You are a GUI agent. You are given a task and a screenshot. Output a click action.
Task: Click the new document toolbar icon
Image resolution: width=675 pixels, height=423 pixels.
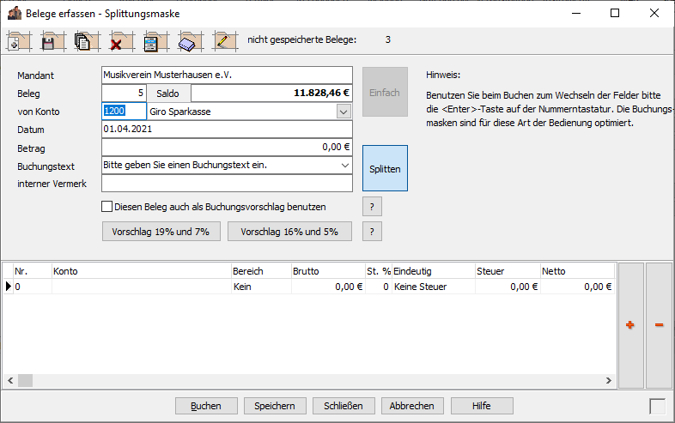18,40
